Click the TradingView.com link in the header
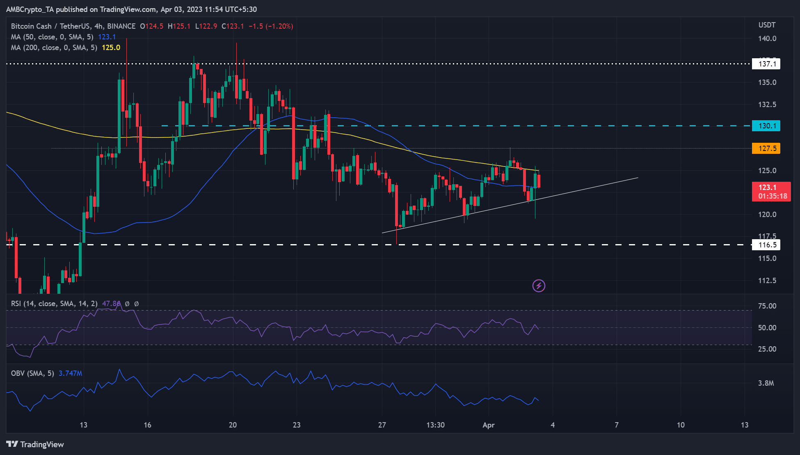This screenshot has height=455, width=800. (x=126, y=9)
